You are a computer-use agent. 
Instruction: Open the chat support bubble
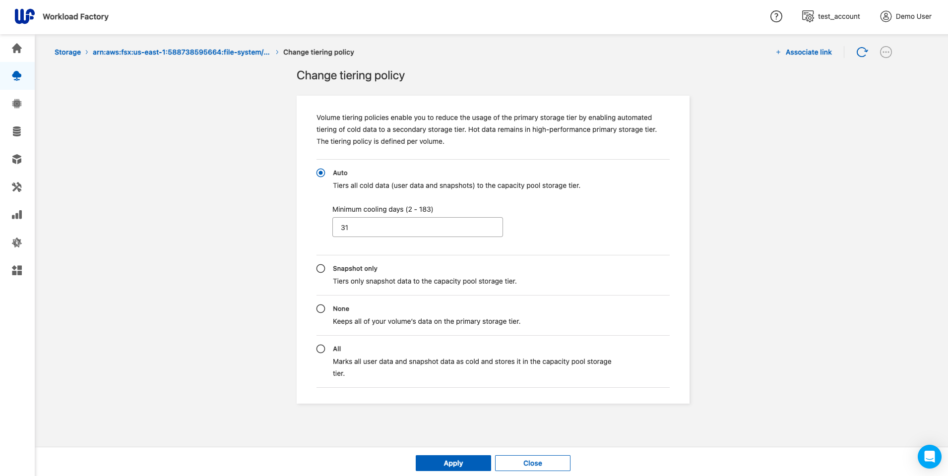click(x=929, y=456)
